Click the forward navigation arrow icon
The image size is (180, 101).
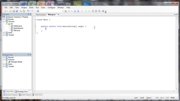[x=89, y=11]
